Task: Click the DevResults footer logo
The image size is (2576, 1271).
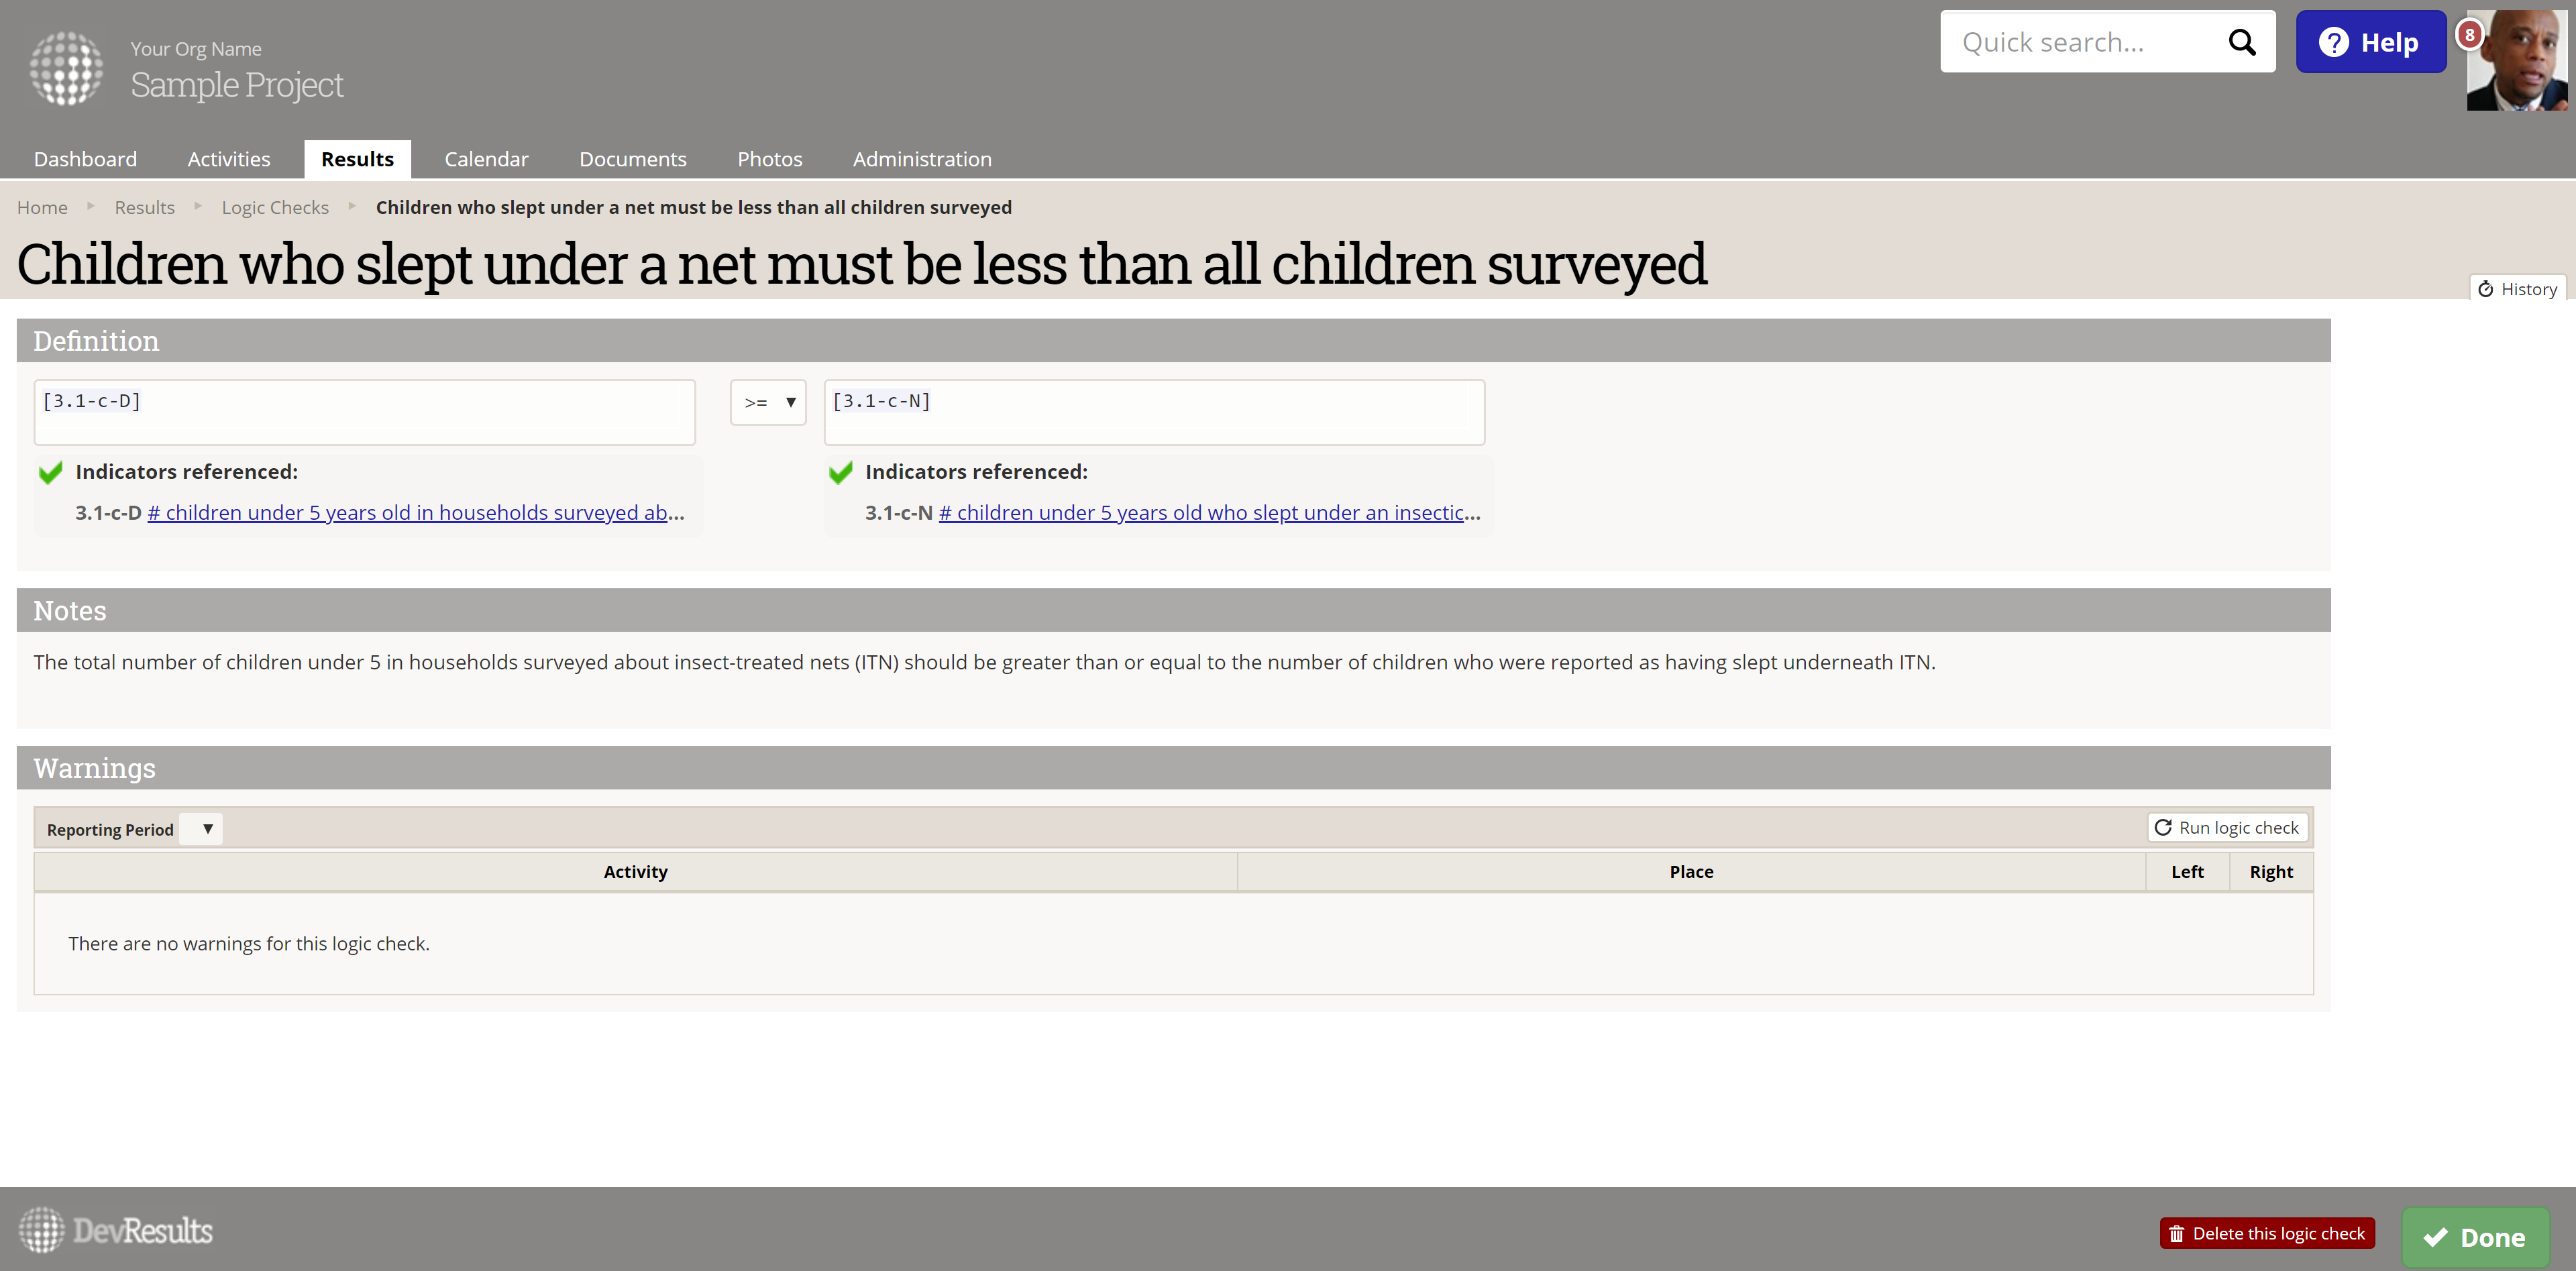Action: tap(115, 1230)
